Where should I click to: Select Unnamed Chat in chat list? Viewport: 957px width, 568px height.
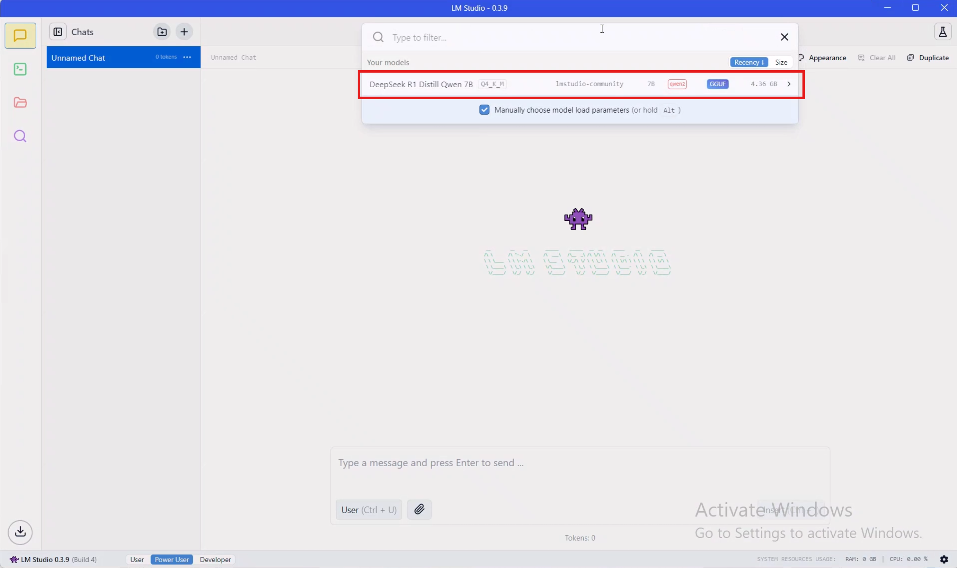(123, 57)
